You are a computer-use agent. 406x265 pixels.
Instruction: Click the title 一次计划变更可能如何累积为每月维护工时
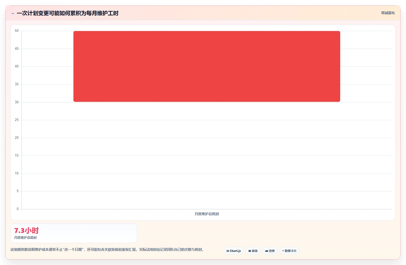tap(67, 13)
